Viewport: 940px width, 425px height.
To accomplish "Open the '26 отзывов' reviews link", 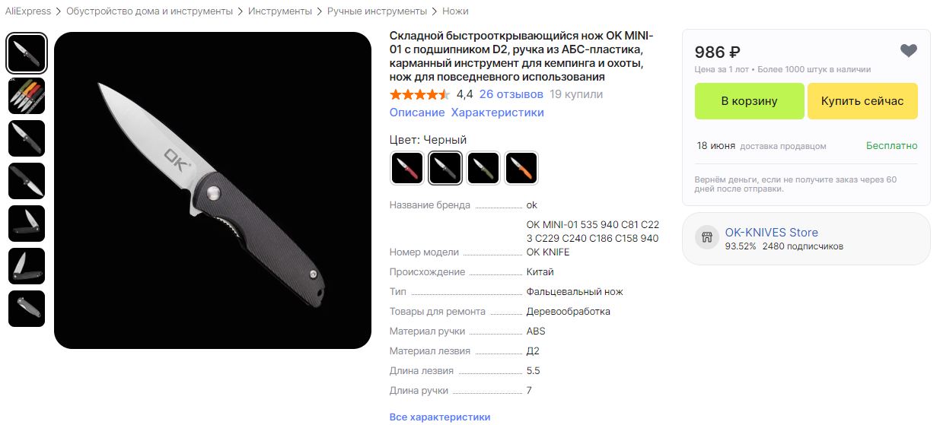I will pyautogui.click(x=511, y=94).
